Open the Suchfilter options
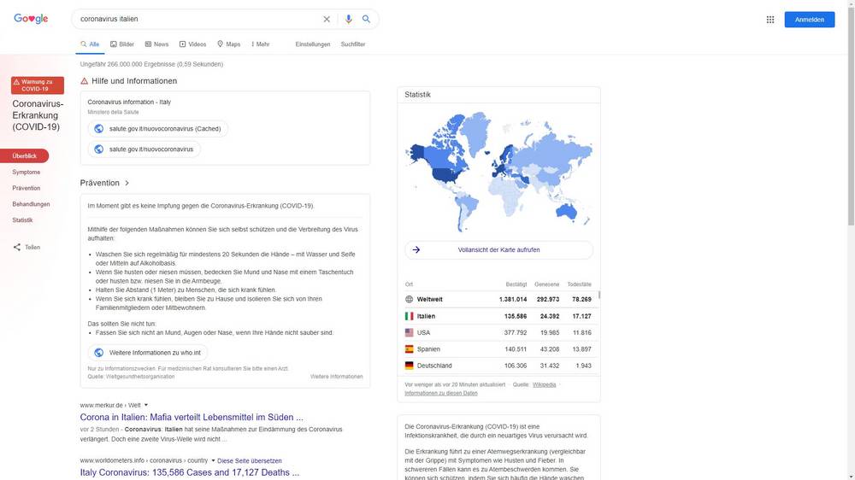Viewport: 855px width, 480px height. [x=353, y=44]
